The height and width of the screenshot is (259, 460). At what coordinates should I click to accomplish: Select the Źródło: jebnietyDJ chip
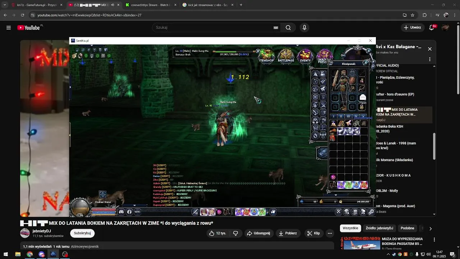pyautogui.click(x=379, y=228)
